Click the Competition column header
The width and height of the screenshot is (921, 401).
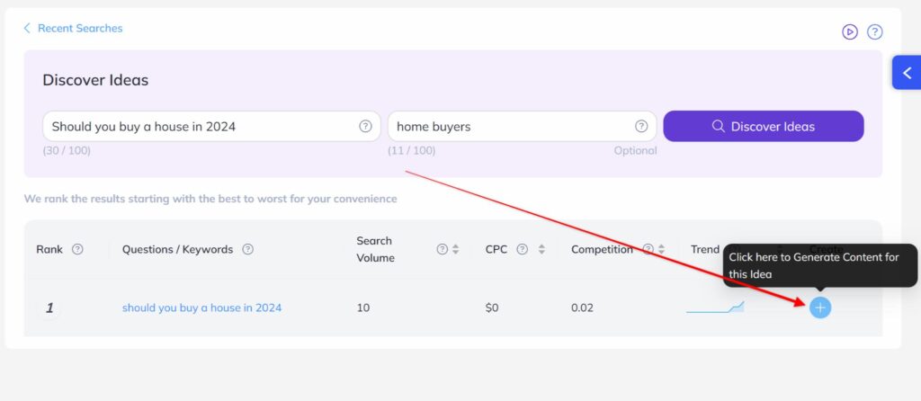[602, 249]
